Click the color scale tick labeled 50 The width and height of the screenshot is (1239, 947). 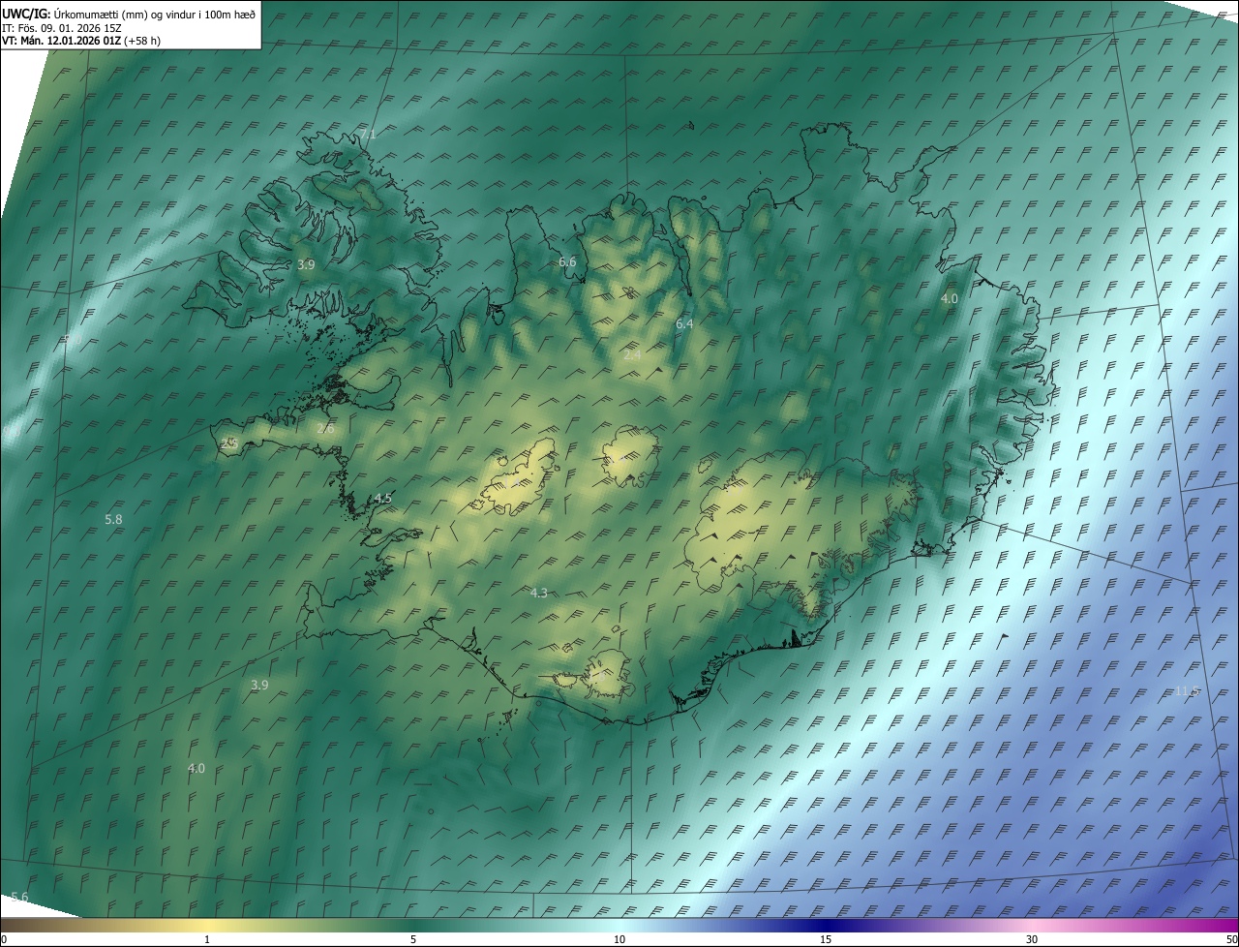coord(1232,939)
